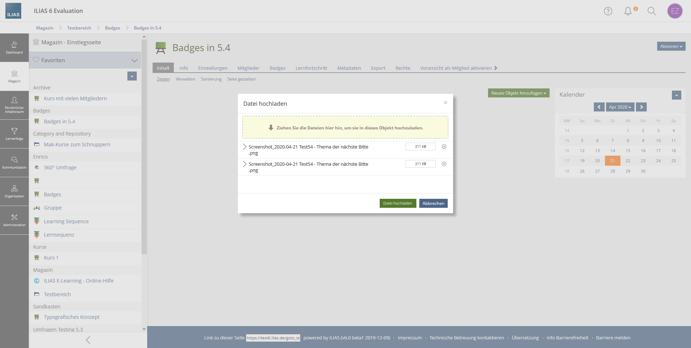Click the Magazin house icon in the slate header

36,42
